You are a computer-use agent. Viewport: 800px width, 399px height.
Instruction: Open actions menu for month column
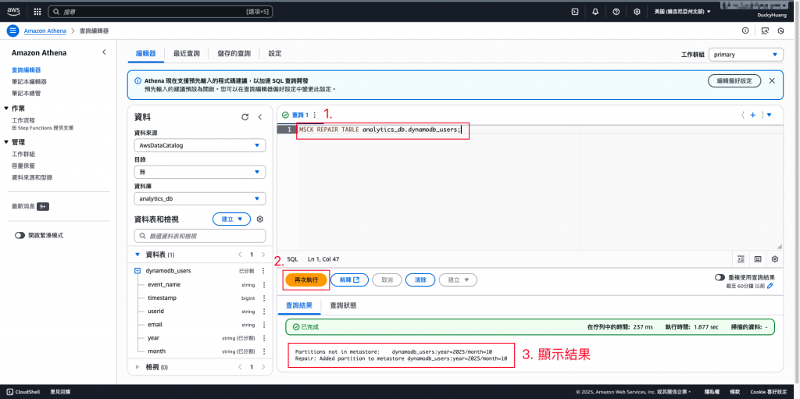tap(264, 351)
